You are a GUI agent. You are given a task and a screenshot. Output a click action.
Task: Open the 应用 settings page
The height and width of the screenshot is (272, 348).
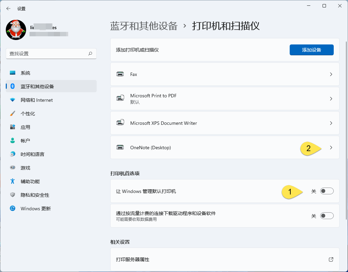[51, 127]
